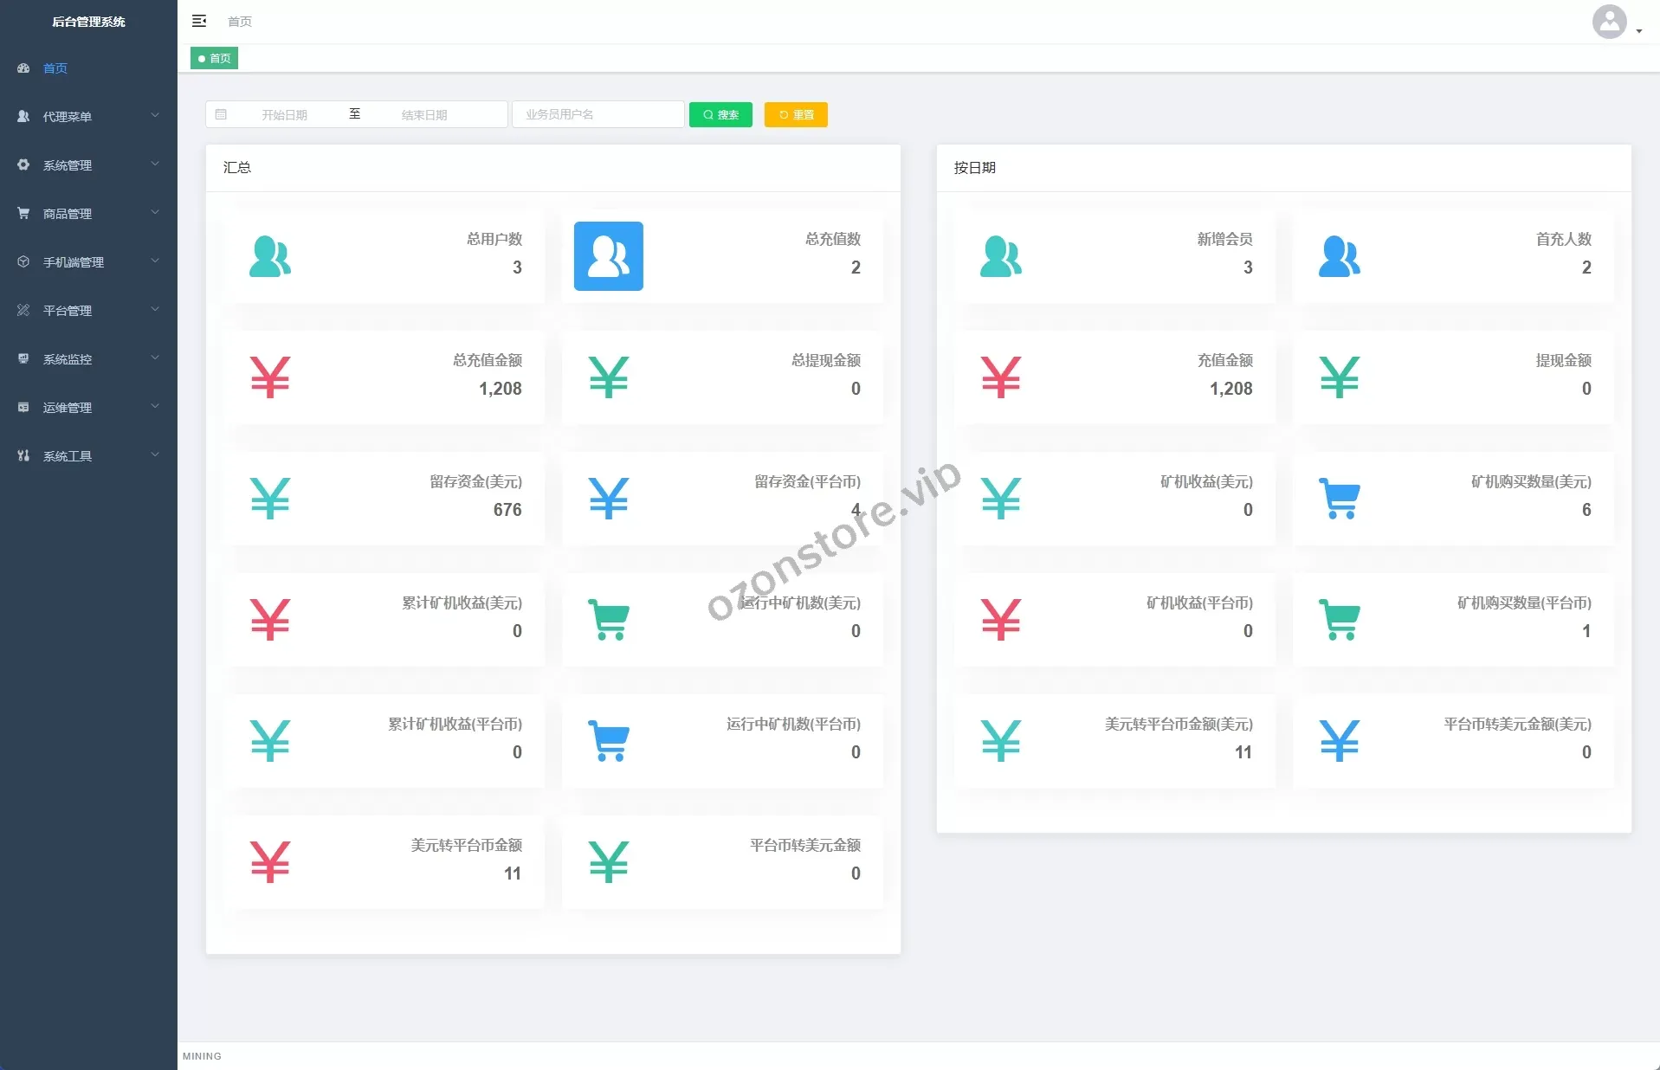Select 首页 in the left sidebar

(55, 68)
